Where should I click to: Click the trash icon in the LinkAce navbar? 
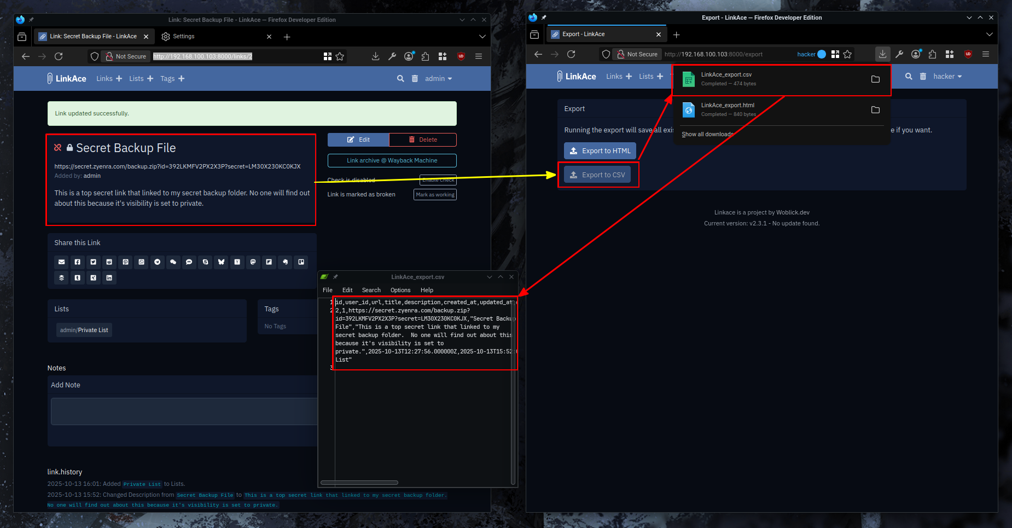415,78
